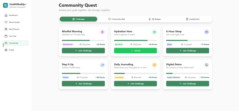Screen dimensions: 239x111
Task: Join the 8-Hour Sleep challenge
Action: pyautogui.click(x=188, y=50)
